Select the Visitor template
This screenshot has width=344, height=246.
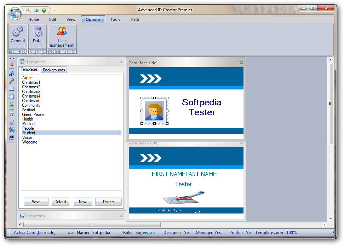71,137
